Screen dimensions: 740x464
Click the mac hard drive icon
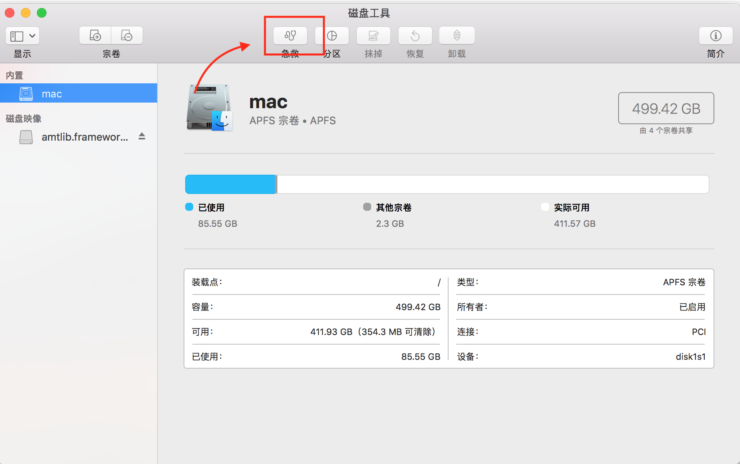point(210,107)
